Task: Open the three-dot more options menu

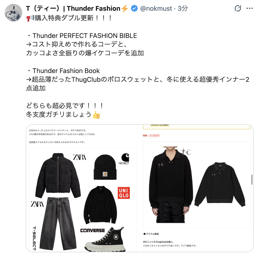Action: pos(250,8)
